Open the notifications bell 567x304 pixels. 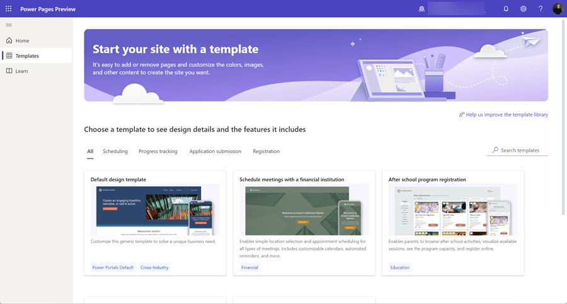[506, 9]
